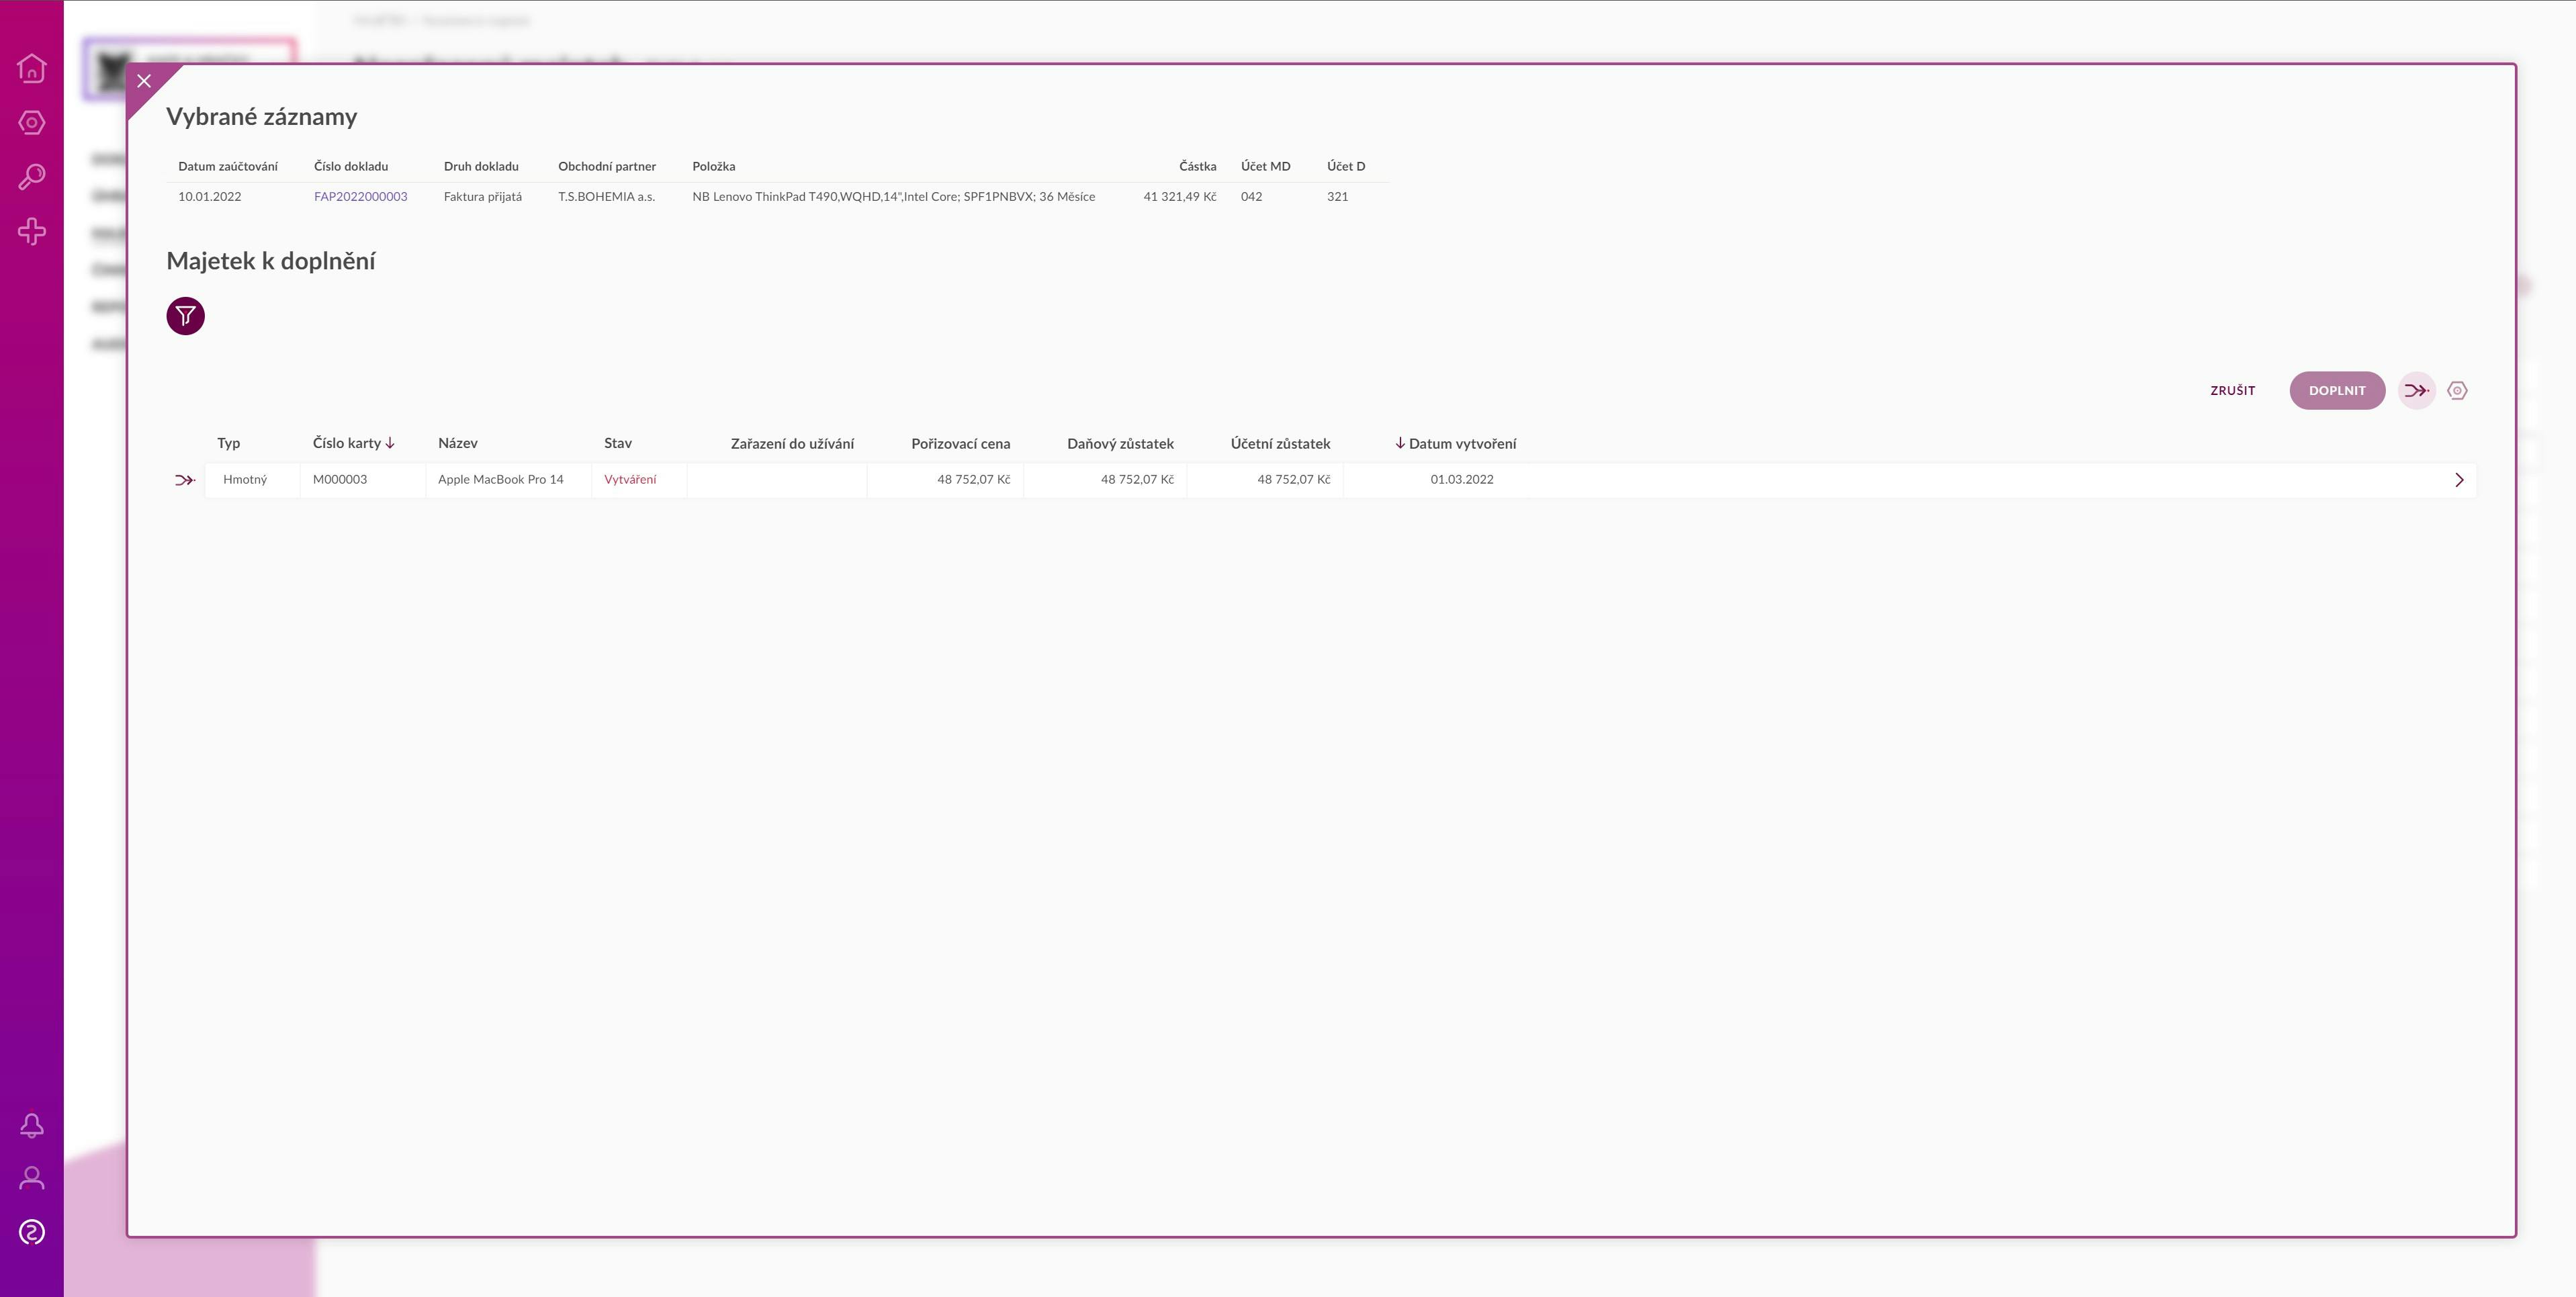
Task: Click the 41 321,49 Kč amount cell
Action: (x=1180, y=197)
